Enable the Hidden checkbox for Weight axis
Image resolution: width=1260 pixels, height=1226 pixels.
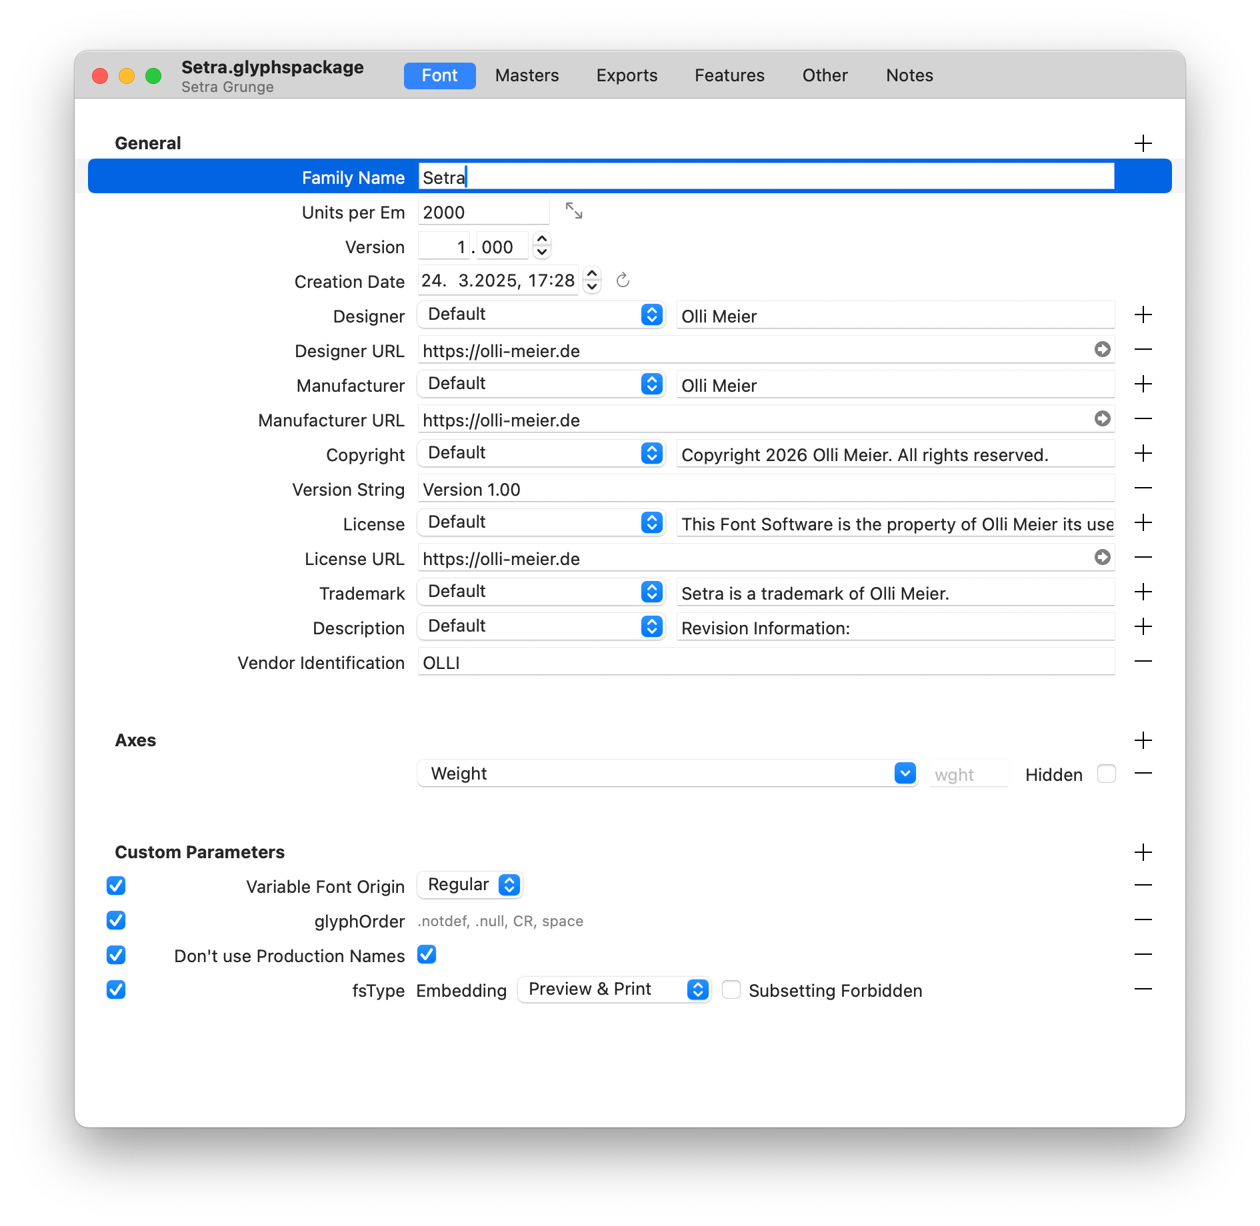click(x=1106, y=774)
